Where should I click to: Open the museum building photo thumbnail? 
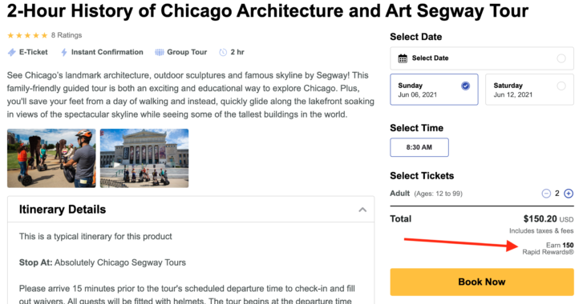(x=144, y=158)
